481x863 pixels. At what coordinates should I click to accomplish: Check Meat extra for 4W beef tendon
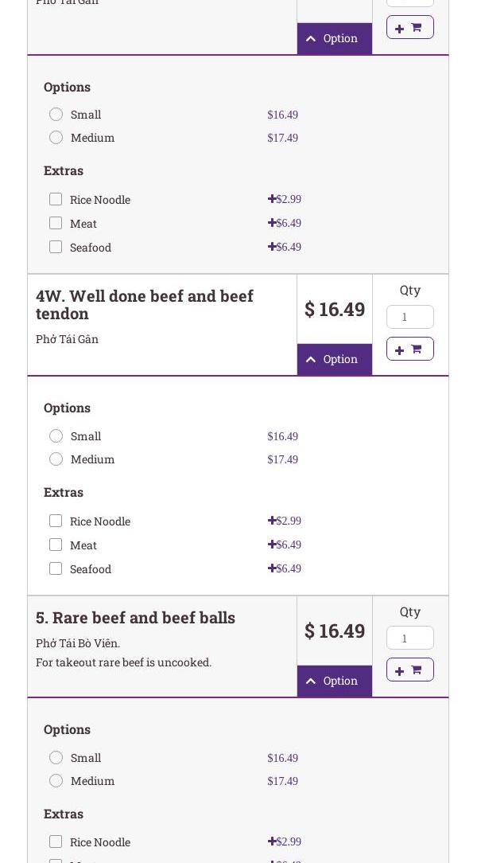56,545
